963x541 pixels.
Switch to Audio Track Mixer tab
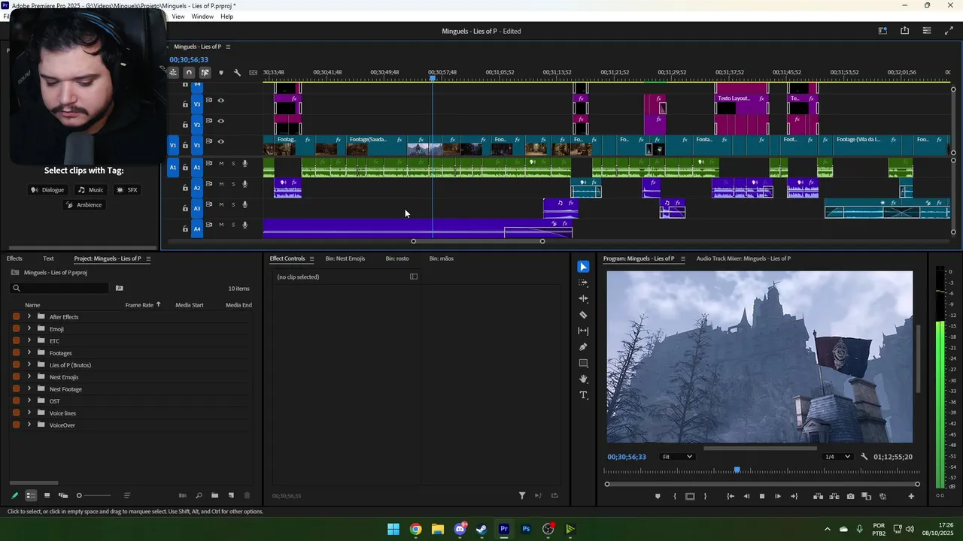[x=743, y=258]
